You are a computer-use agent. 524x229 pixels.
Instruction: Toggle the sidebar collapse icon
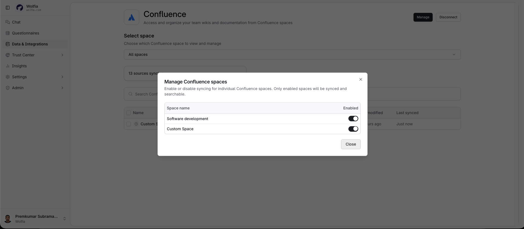tap(8, 8)
